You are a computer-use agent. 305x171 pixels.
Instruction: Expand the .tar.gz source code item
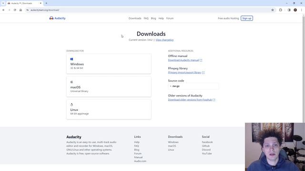click(x=193, y=86)
